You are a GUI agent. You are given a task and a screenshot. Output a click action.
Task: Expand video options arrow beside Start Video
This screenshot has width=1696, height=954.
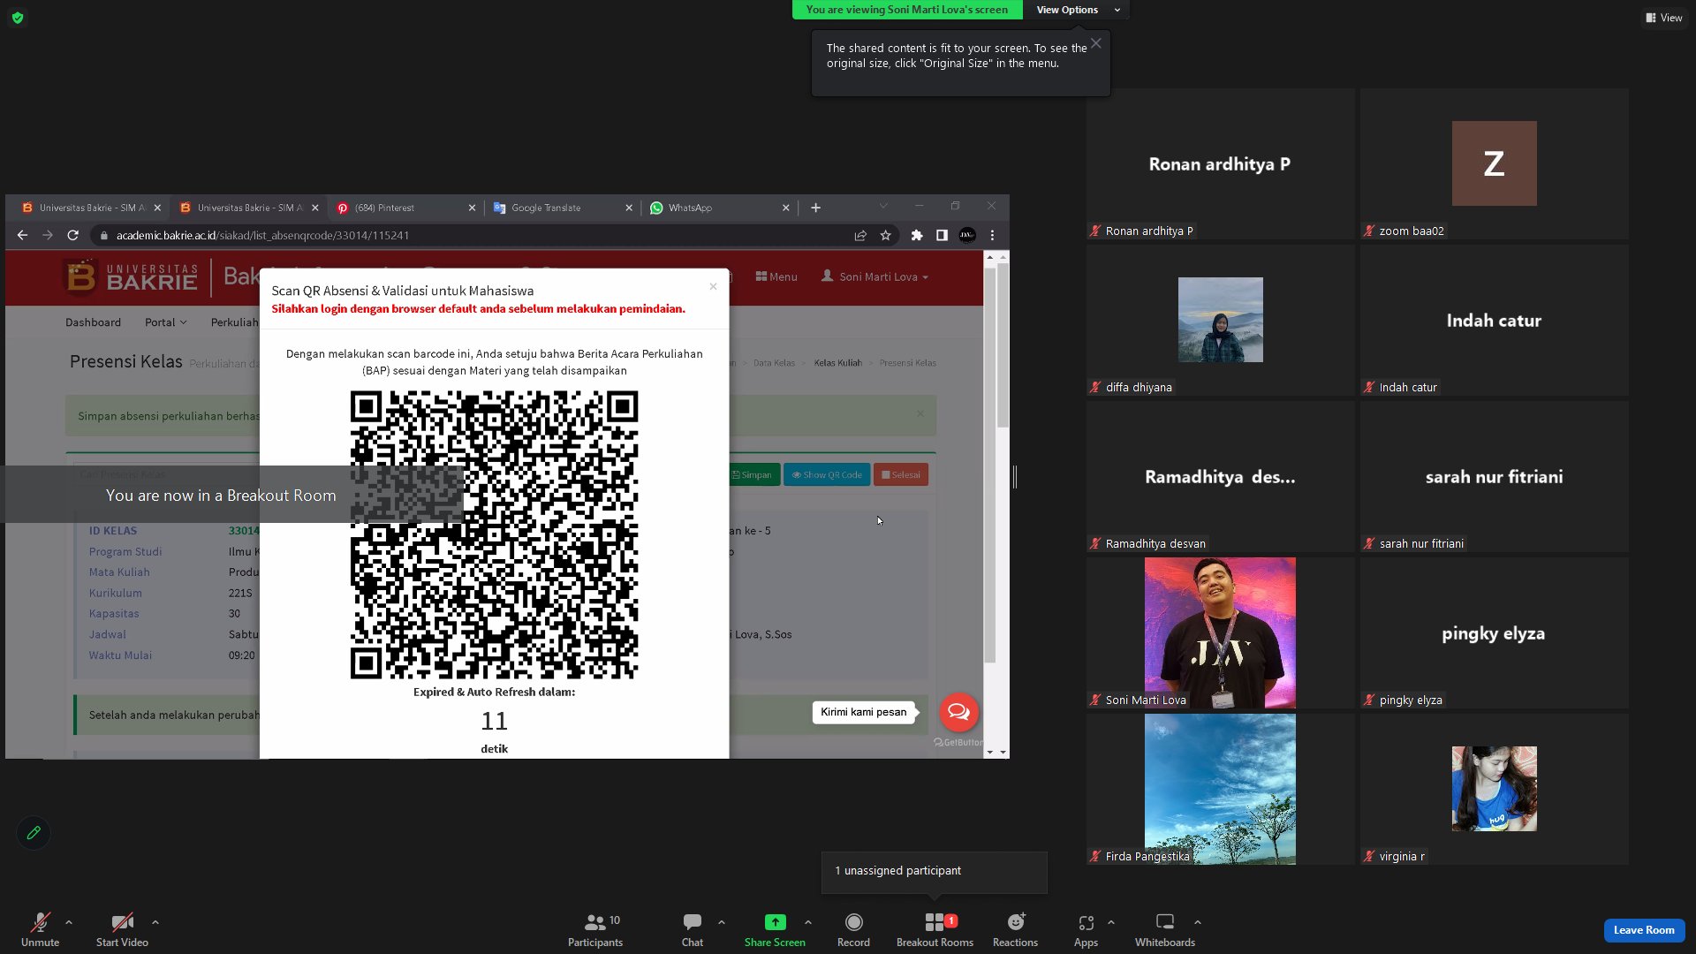tap(155, 922)
